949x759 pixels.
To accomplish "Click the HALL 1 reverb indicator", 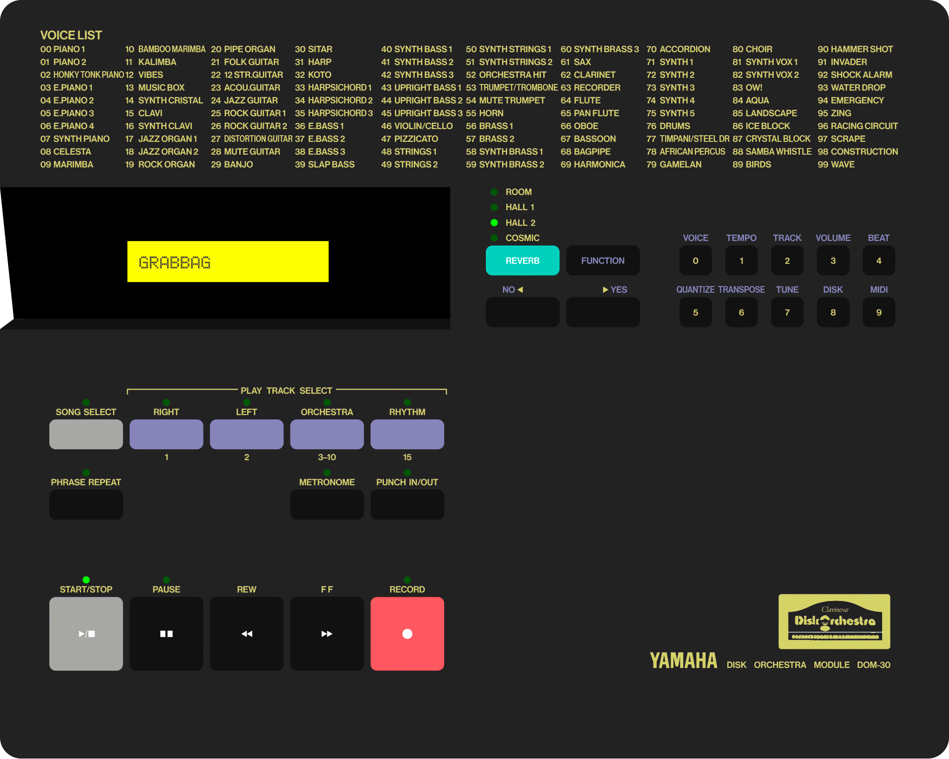I will point(494,207).
